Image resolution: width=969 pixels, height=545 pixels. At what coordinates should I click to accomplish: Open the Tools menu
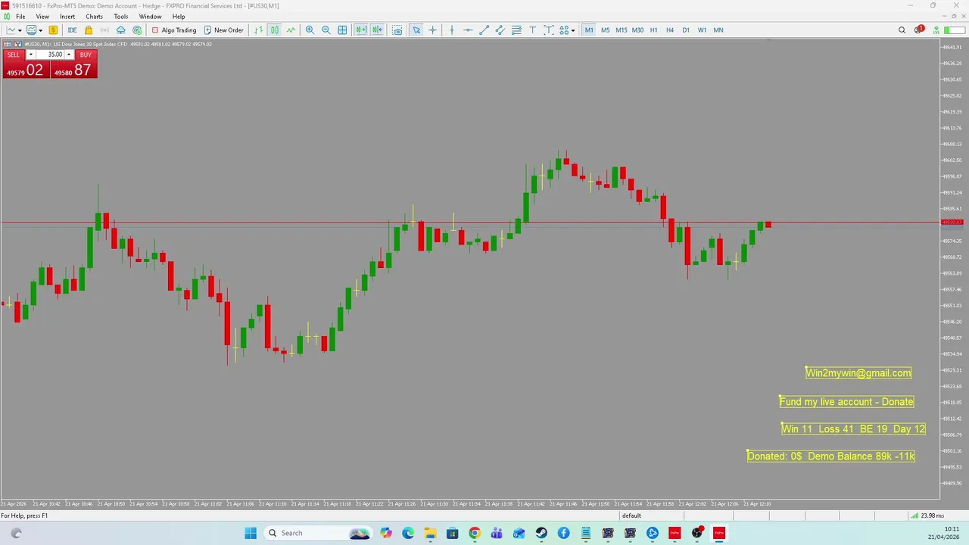pyautogui.click(x=121, y=17)
